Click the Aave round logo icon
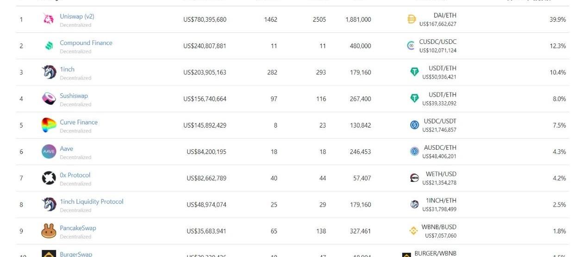Viewport: 587px width, 257px height. pos(49,151)
